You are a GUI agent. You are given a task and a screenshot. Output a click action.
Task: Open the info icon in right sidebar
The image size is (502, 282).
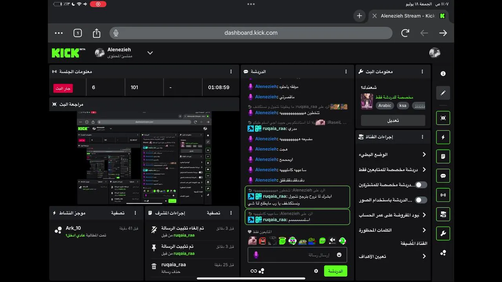coord(443,74)
